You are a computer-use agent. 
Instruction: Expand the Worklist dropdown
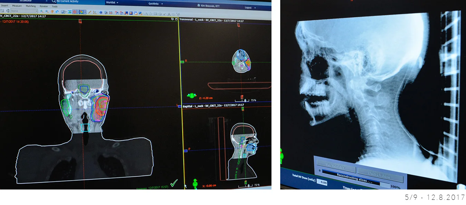point(113,2)
